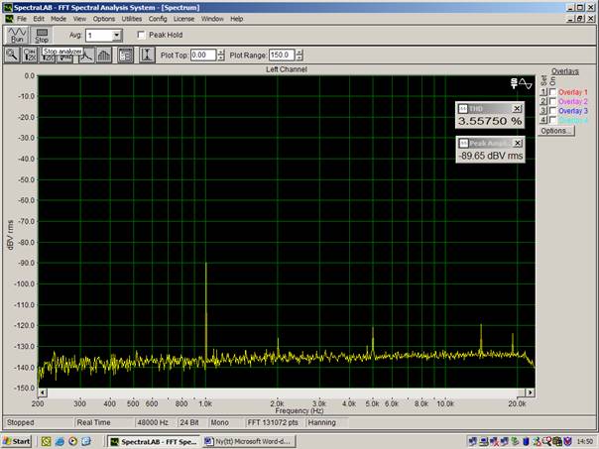The height and width of the screenshot is (449, 599).
Task: Open the View menu
Action: click(x=79, y=19)
